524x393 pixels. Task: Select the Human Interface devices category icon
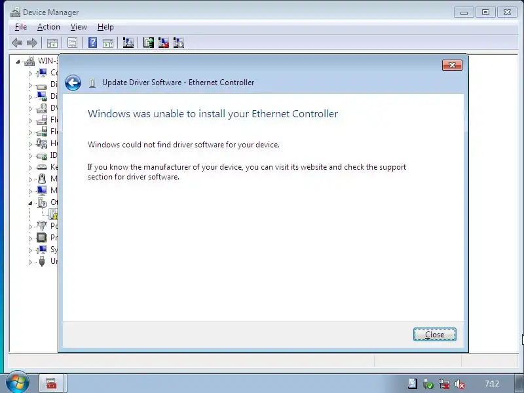[x=42, y=143]
